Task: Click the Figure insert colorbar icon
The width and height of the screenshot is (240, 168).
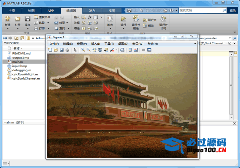Action: [x=130, y=50]
